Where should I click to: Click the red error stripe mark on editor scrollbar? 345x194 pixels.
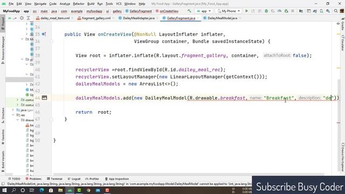(339, 123)
